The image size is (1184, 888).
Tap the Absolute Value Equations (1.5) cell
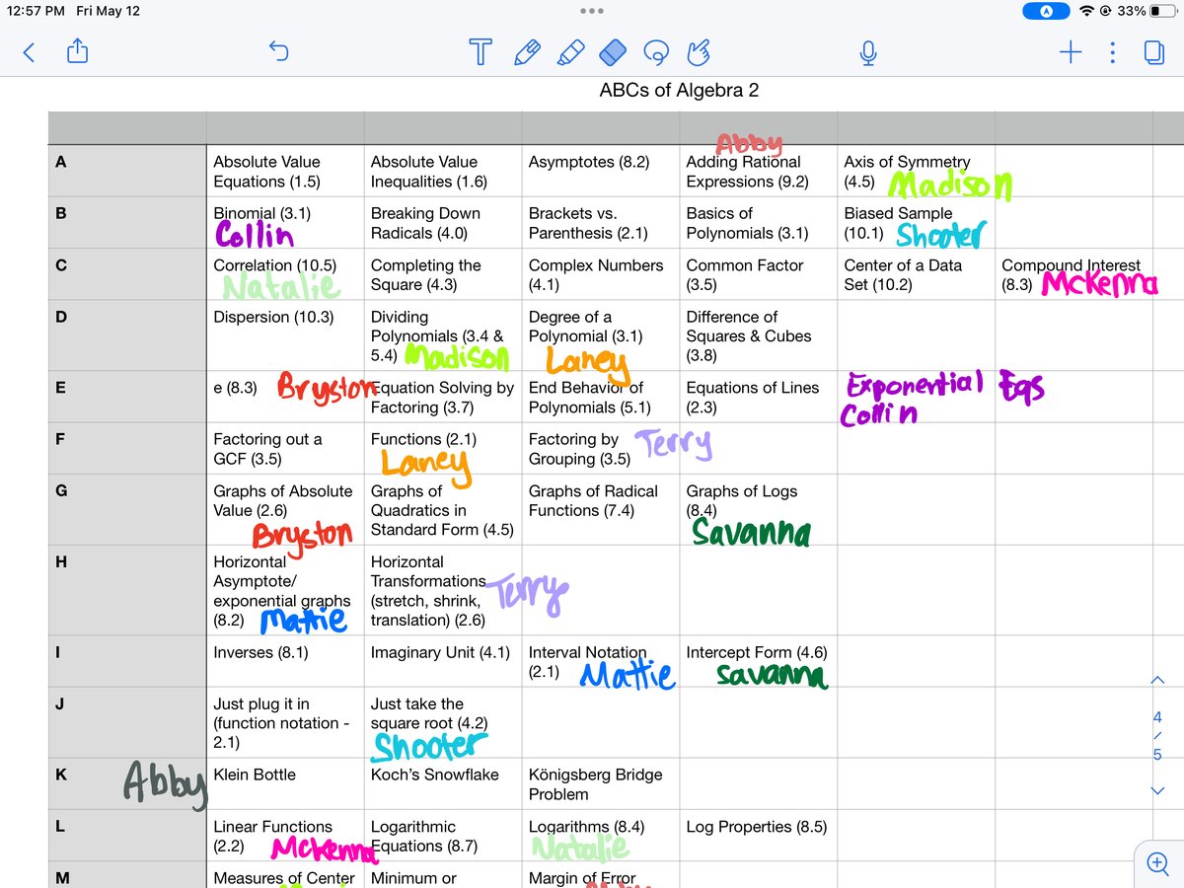click(285, 172)
